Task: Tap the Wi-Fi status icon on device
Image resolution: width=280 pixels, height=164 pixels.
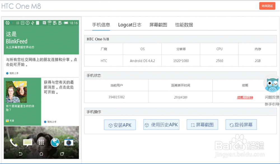Action: (x=50, y=23)
